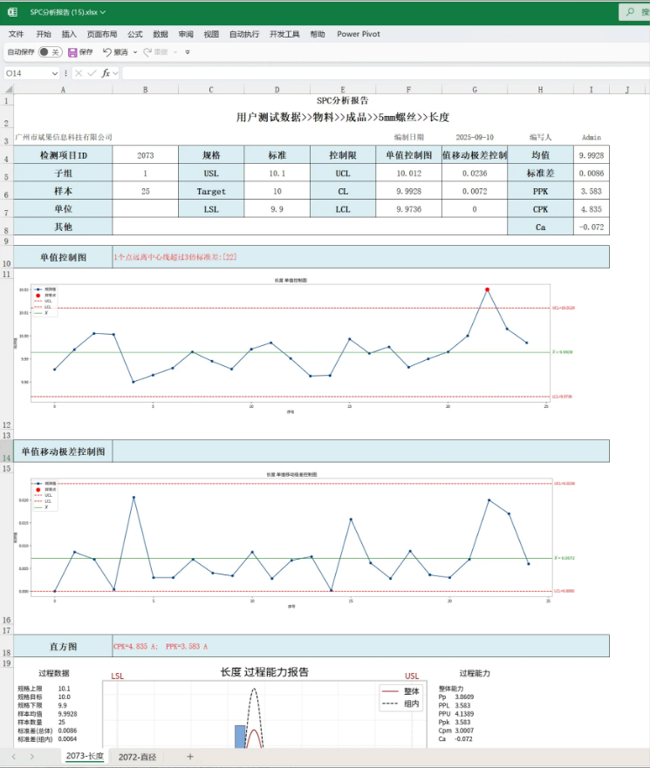Click the confirm entry checkmark icon

pos(92,73)
